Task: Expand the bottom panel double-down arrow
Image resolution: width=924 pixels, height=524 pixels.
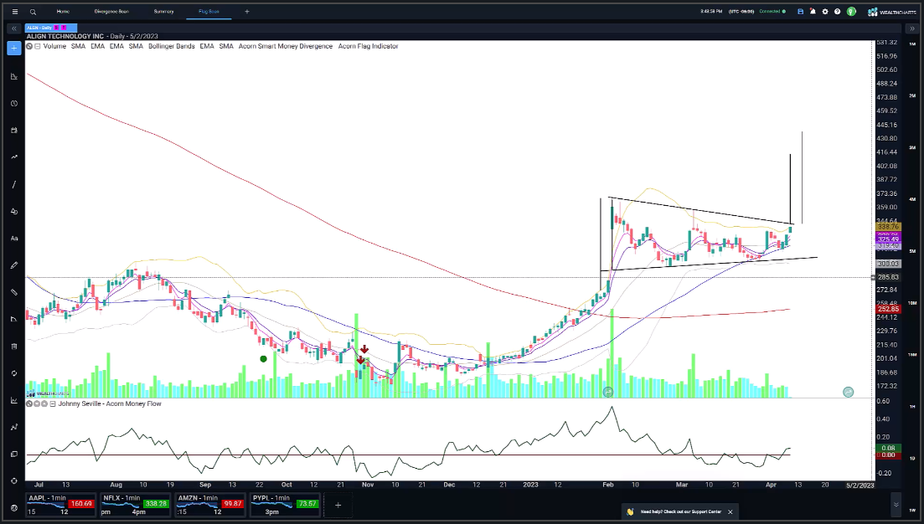Action: tap(896, 505)
